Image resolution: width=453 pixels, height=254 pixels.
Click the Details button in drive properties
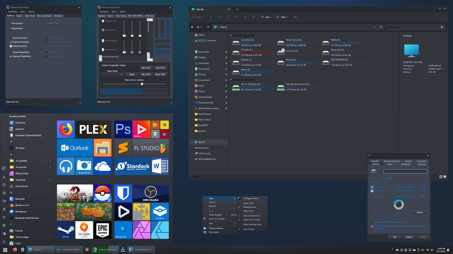(x=420, y=212)
